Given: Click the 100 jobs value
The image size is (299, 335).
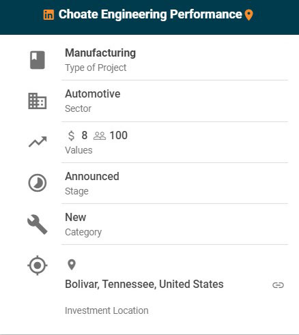Looking at the screenshot, I should click(119, 135).
